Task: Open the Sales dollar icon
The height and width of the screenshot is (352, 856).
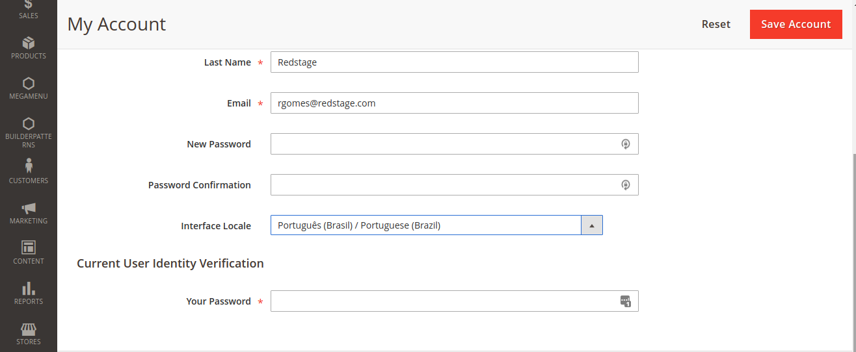Action: [29, 5]
